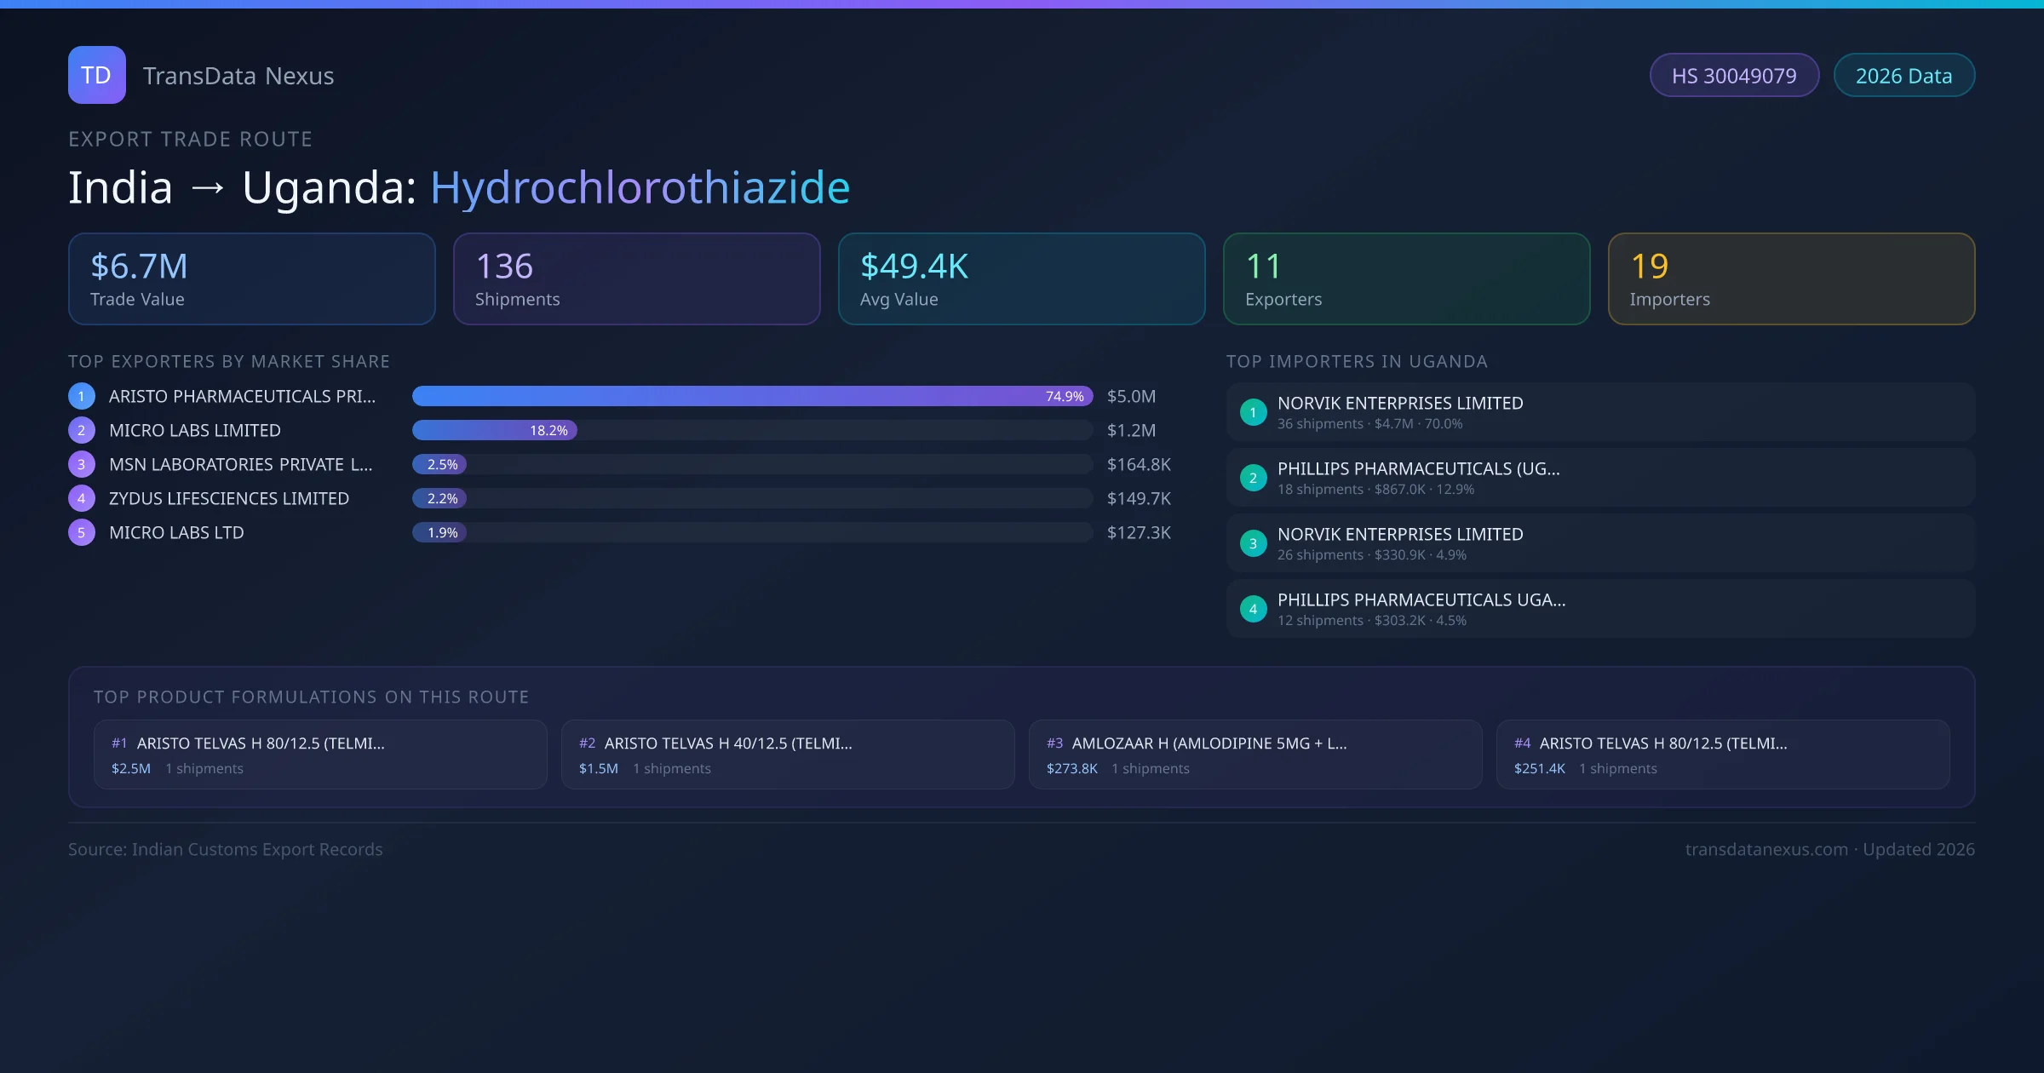Click rank 2 badge beside Micro Labs Limited
The width and height of the screenshot is (2044, 1073).
click(82, 430)
